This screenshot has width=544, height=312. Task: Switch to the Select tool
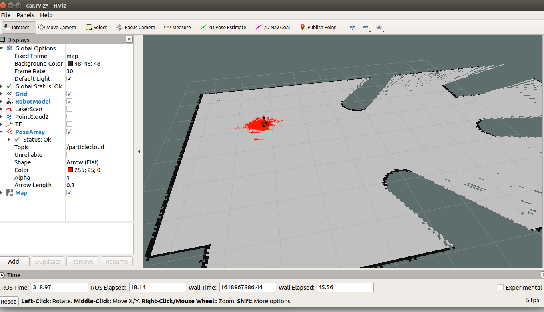click(x=96, y=27)
